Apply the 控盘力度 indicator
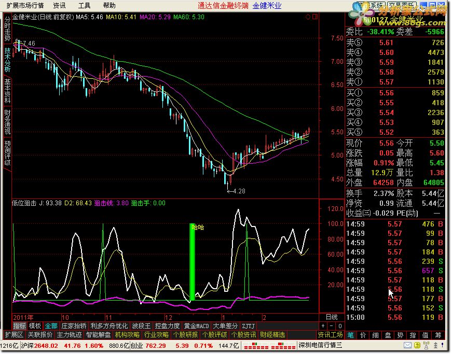 (167, 326)
